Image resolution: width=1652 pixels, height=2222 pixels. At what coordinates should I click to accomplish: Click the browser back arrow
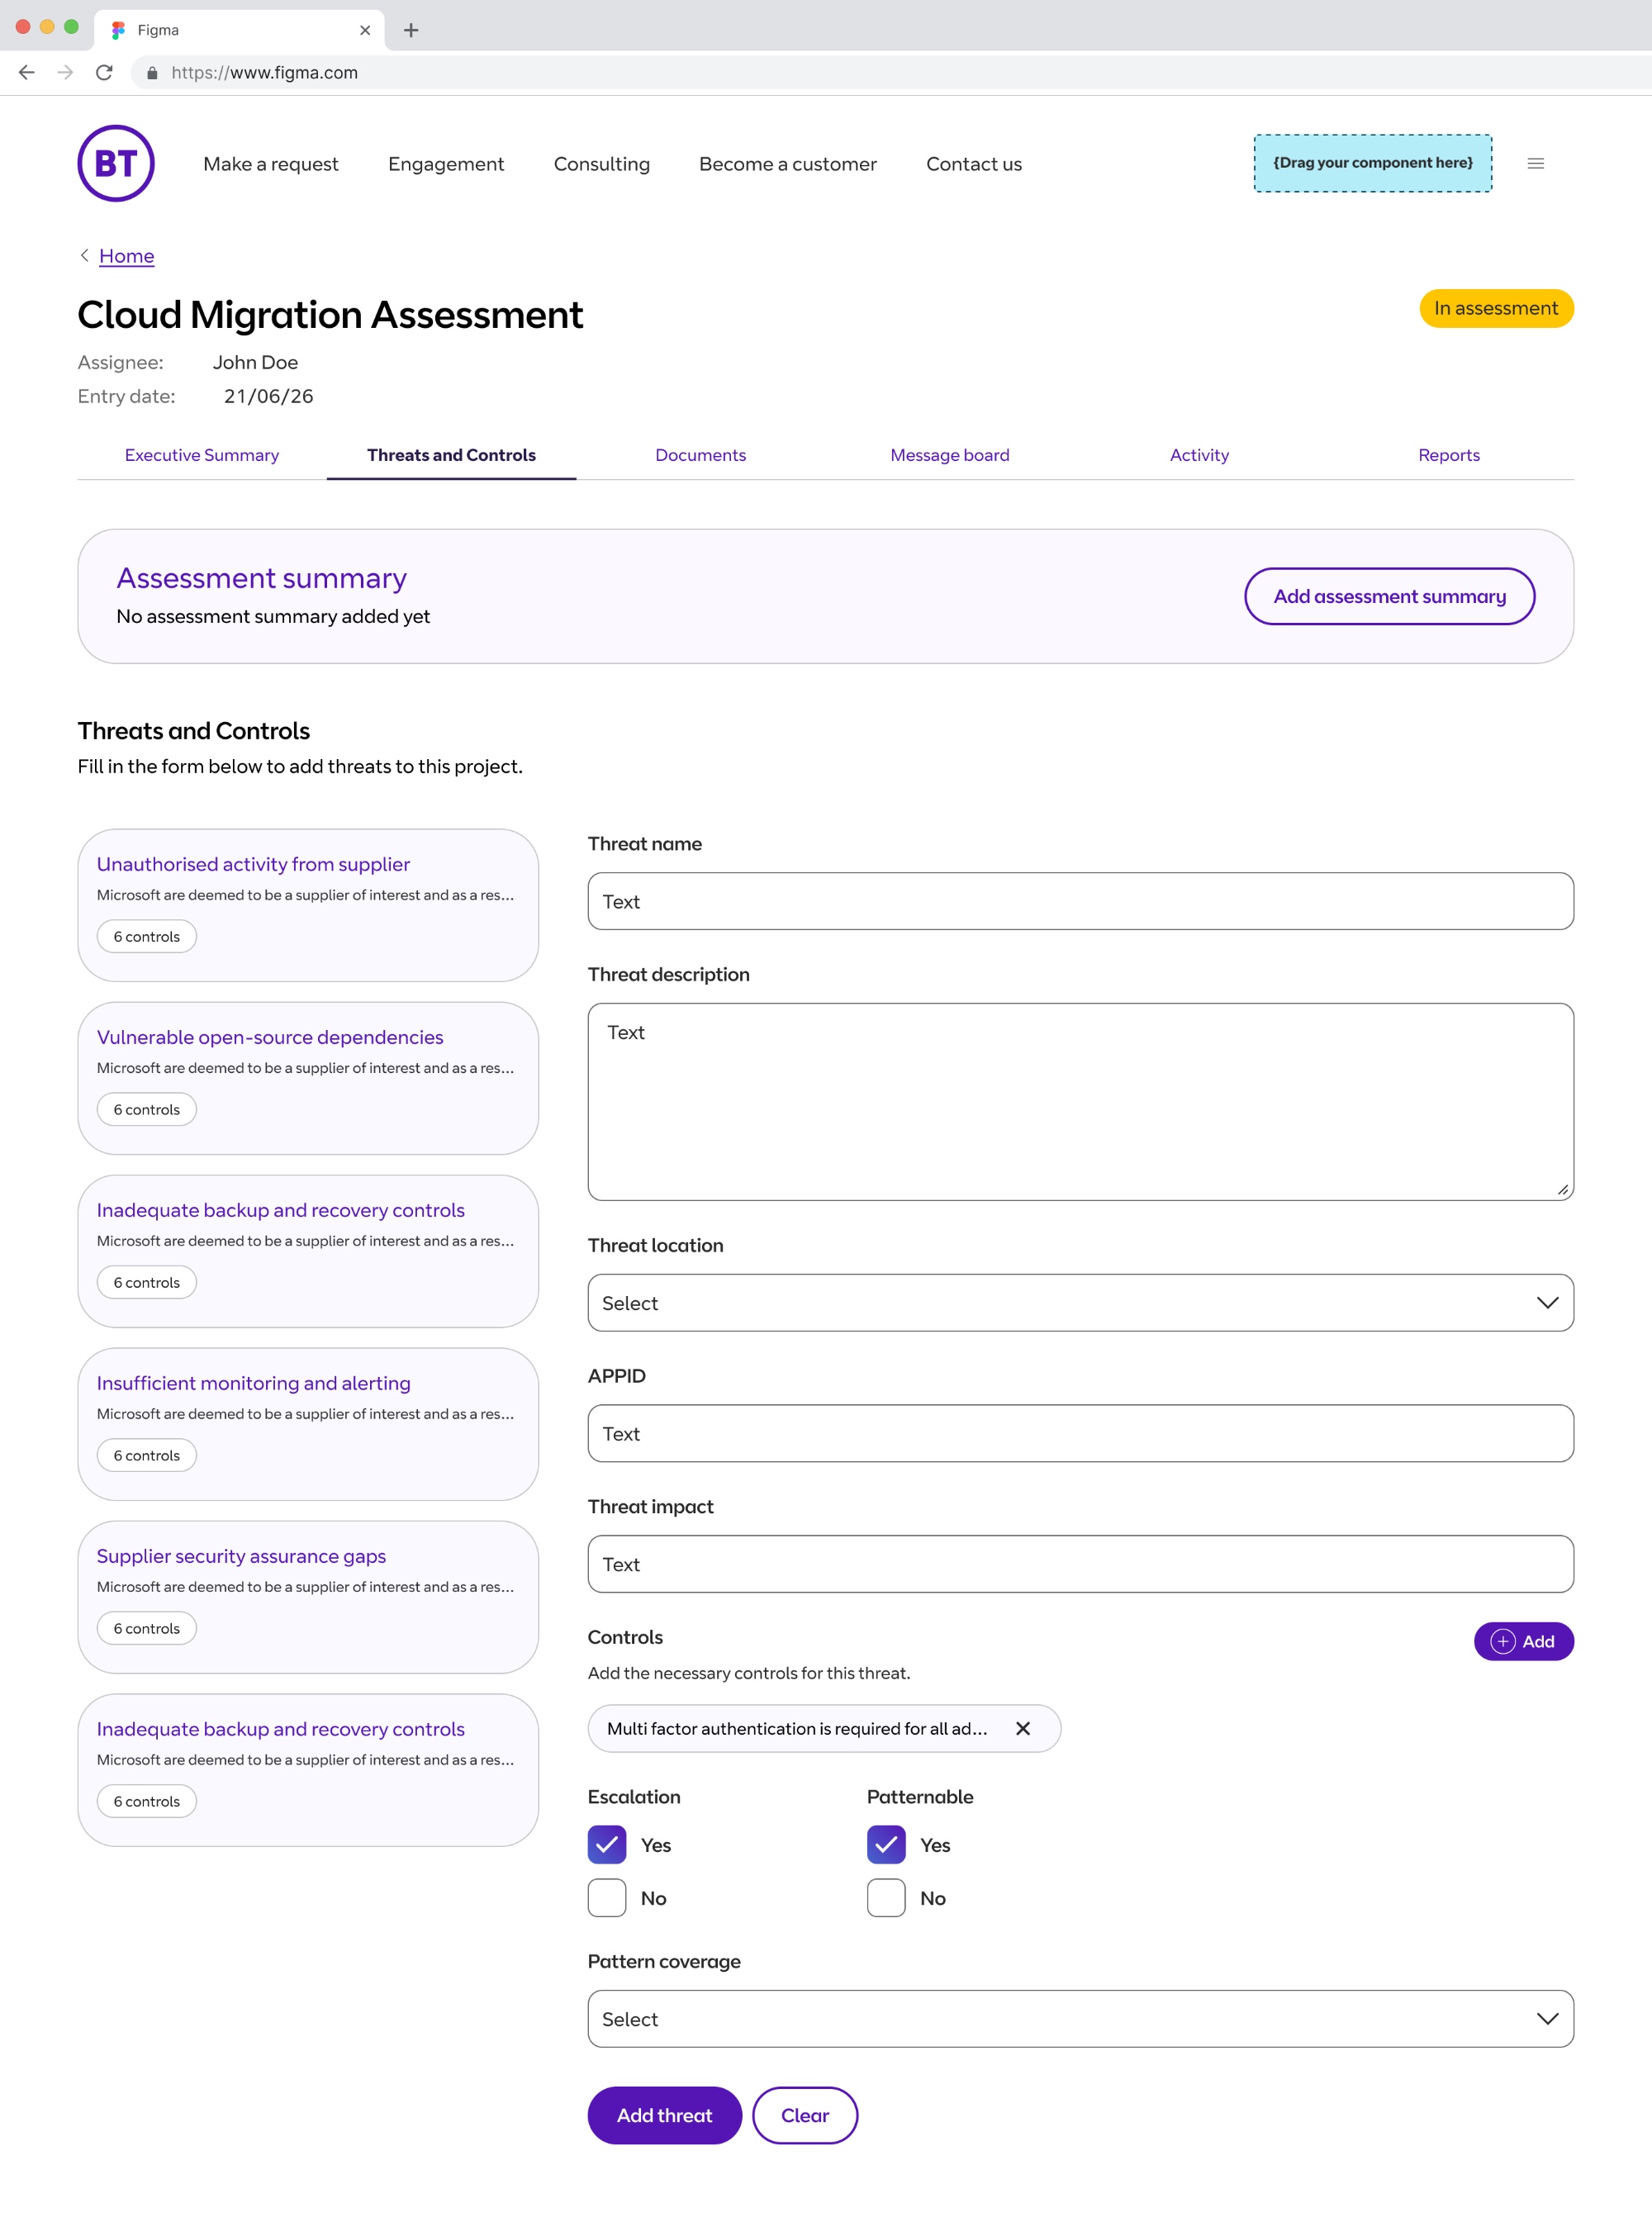pyautogui.click(x=27, y=72)
